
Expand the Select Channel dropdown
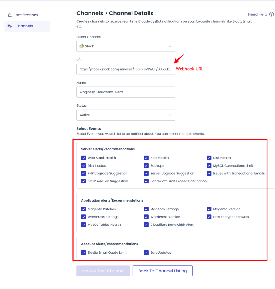coord(126,46)
